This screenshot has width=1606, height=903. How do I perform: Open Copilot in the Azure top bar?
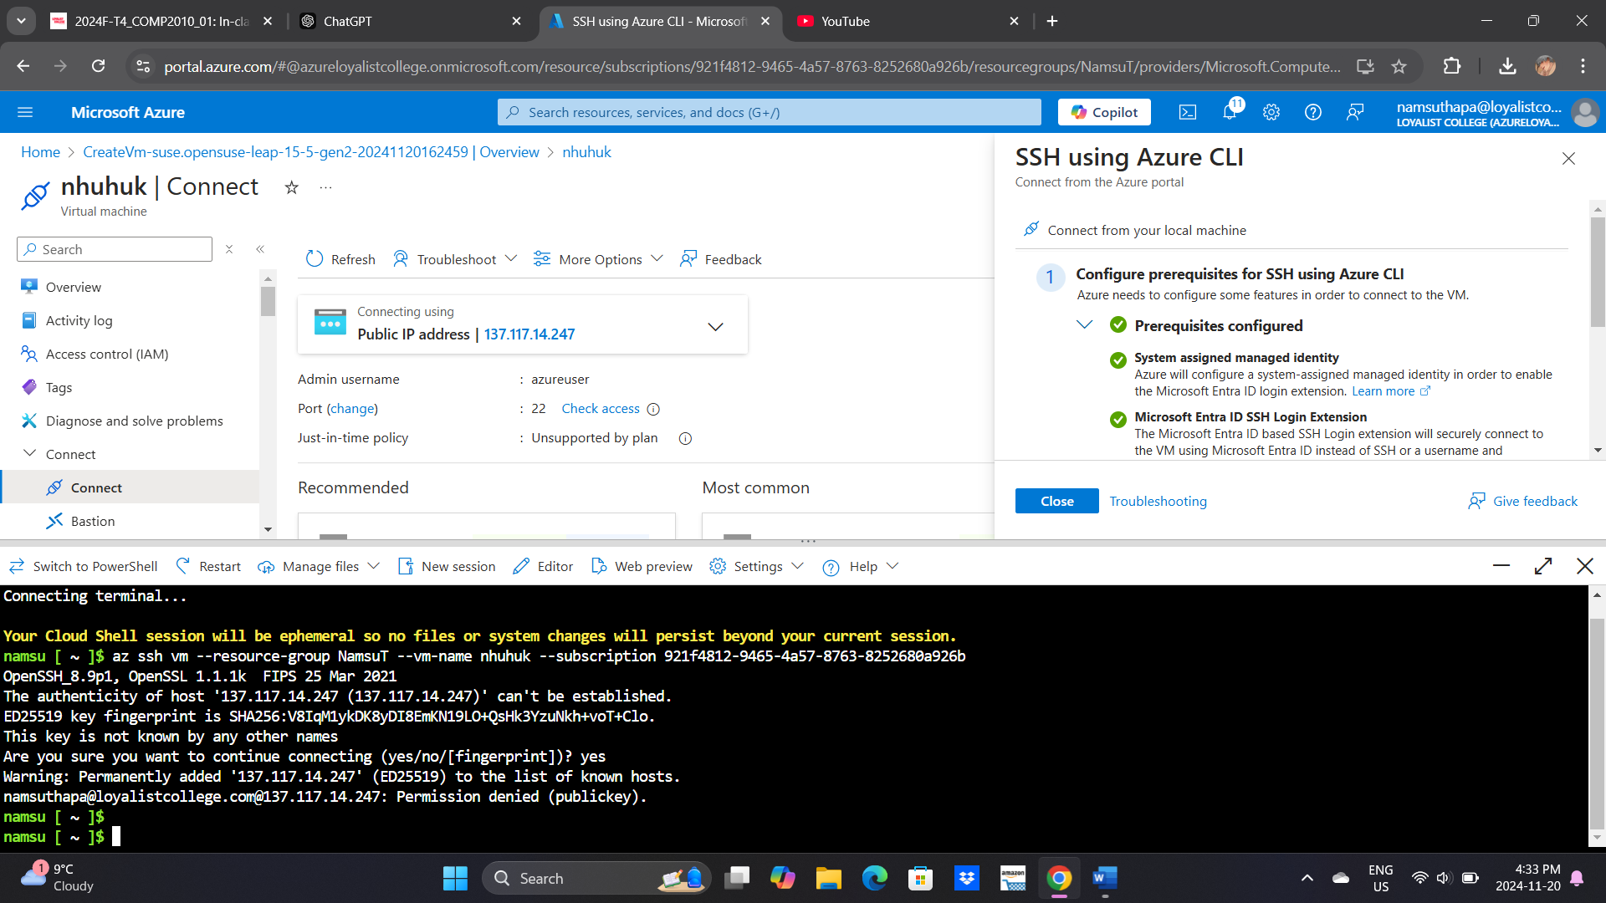pos(1103,111)
